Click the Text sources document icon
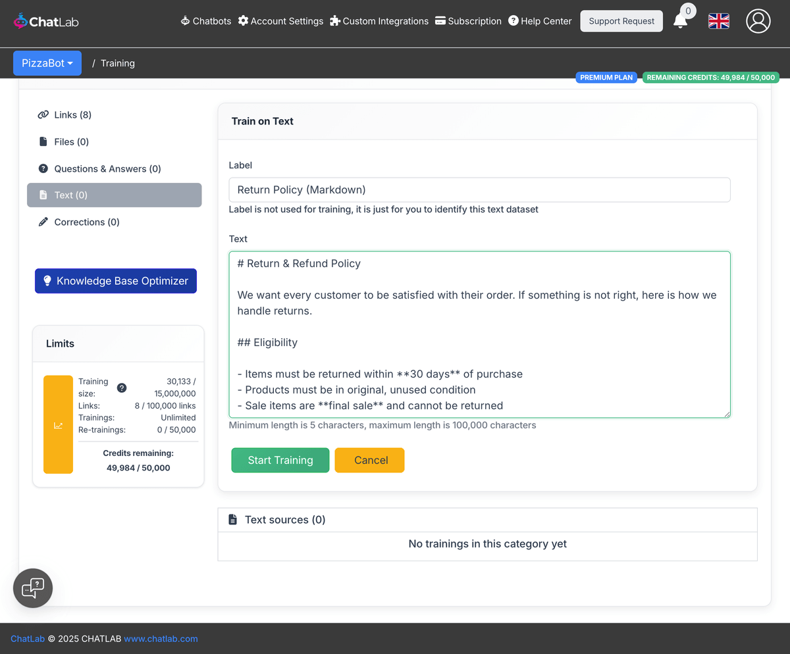The image size is (790, 654). [x=232, y=519]
